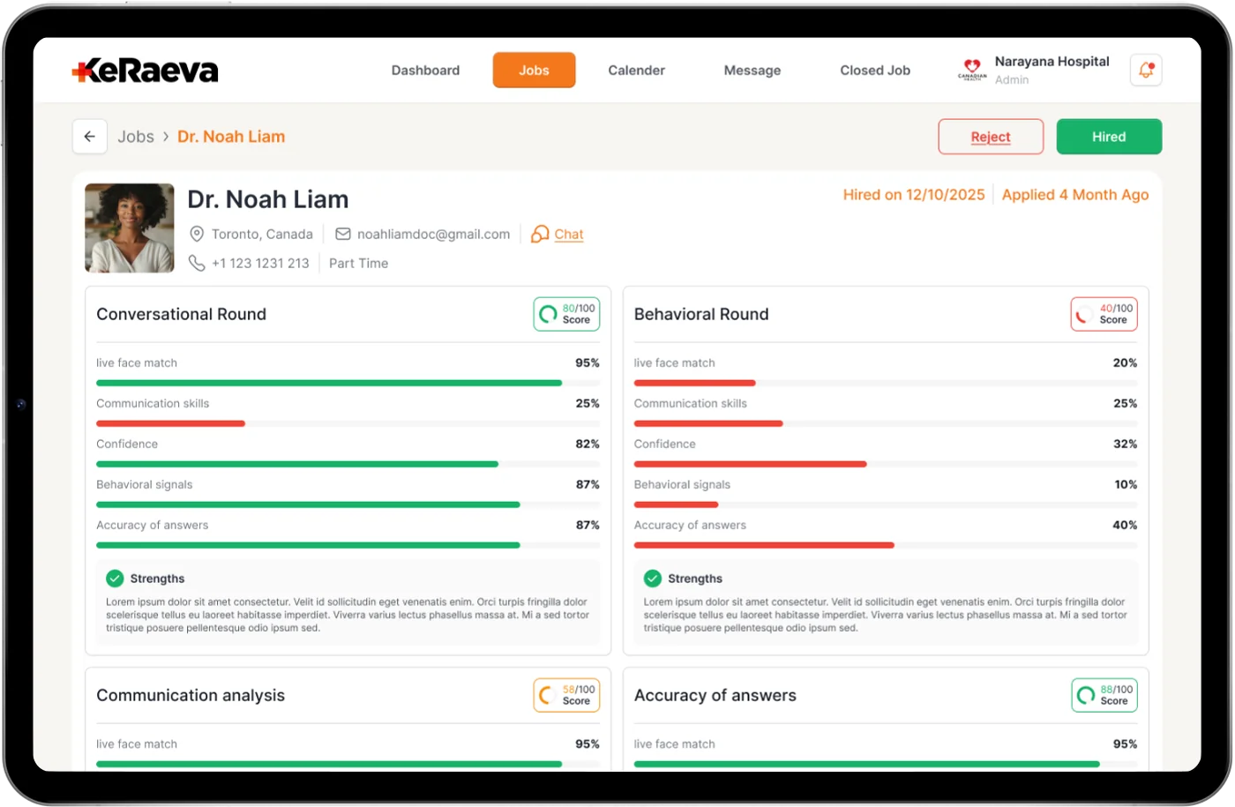This screenshot has height=807, width=1235.
Task: Switch to the Closed Job tab
Action: pos(875,71)
